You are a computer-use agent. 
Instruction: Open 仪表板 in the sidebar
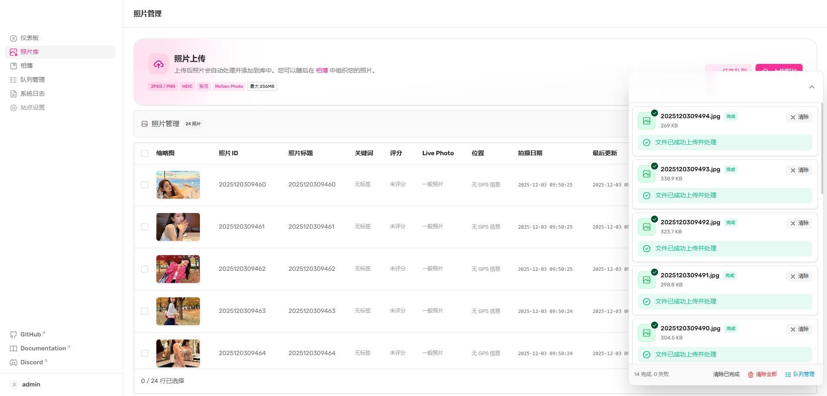(60, 38)
